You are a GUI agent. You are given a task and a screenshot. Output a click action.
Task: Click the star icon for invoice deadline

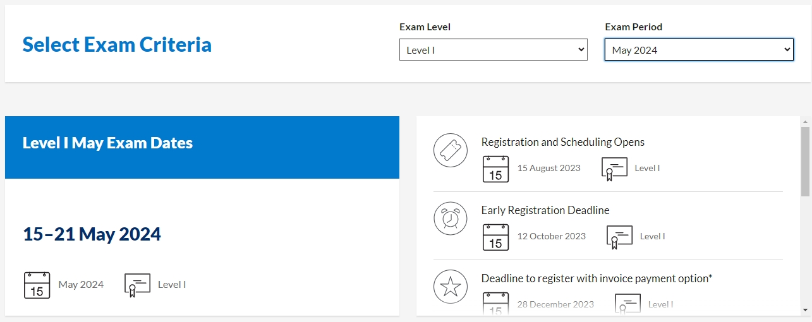tap(450, 287)
